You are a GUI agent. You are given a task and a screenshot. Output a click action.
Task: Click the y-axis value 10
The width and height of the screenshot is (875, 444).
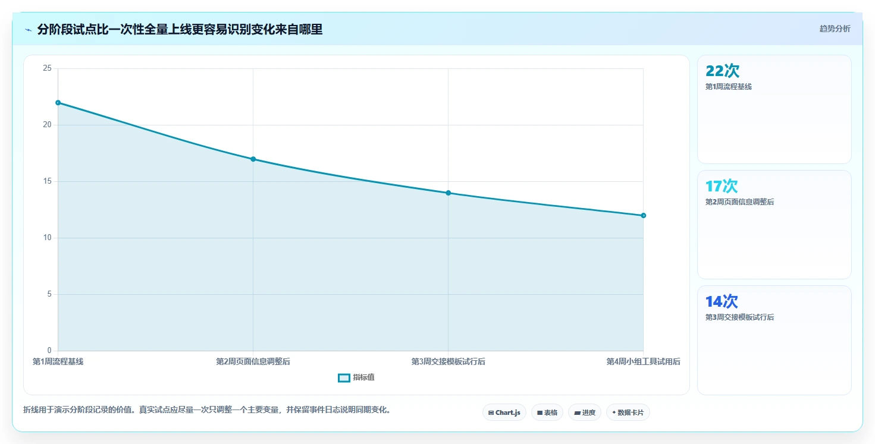[x=47, y=238]
